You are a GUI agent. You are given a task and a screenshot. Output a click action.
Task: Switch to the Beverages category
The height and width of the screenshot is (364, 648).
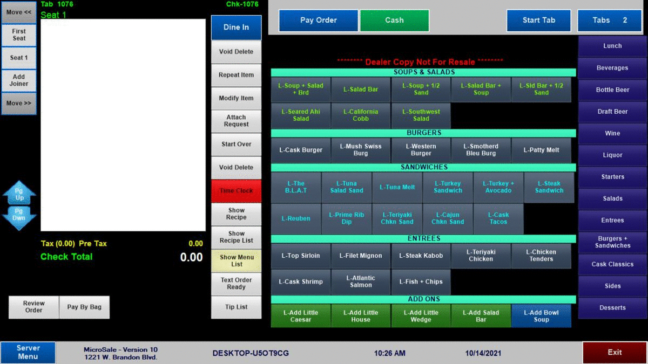click(x=612, y=68)
